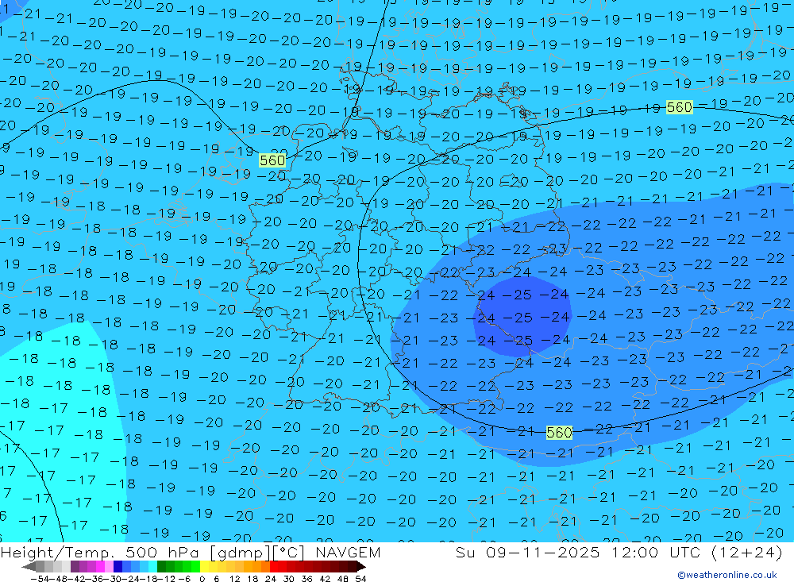Click the gray left arrow of the color scale
Screen dimensions: 794x582
click(29, 567)
